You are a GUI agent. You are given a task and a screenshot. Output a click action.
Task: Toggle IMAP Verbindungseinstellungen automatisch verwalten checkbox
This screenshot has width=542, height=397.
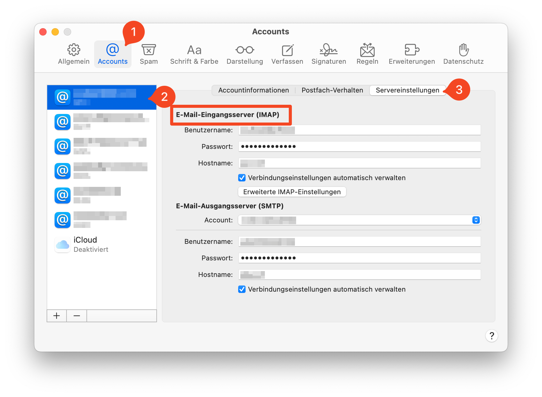click(x=242, y=178)
